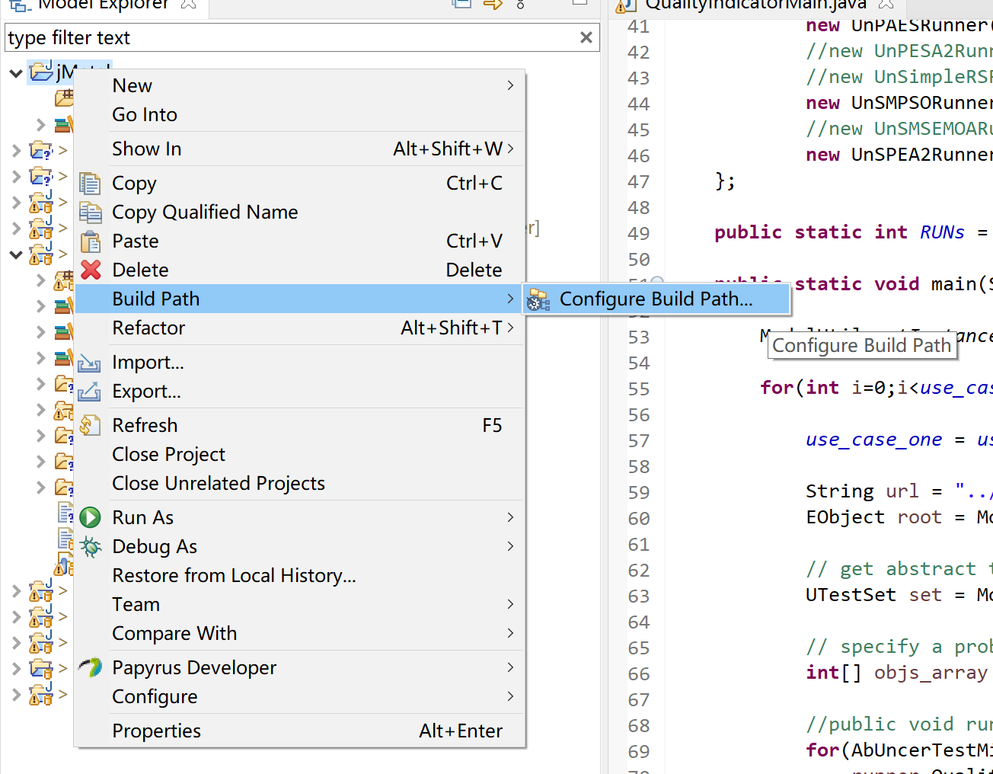Click the Paste clipboard icon
Screen dimensions: 993x774
tap(90, 241)
